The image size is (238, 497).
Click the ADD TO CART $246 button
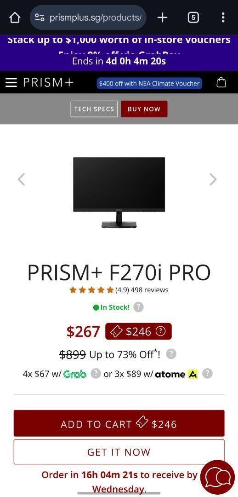(119, 423)
